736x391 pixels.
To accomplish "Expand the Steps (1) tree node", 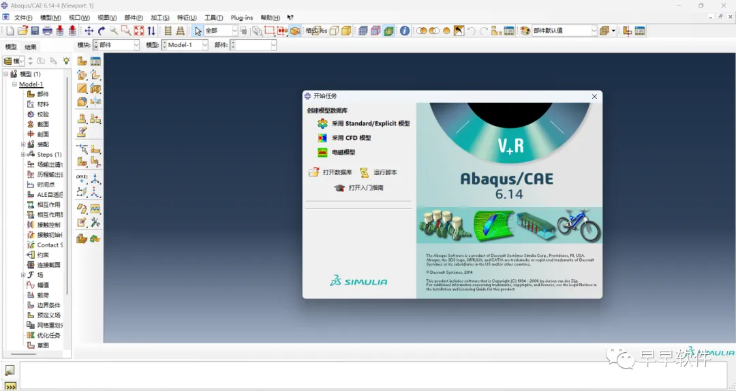I will click(23, 155).
